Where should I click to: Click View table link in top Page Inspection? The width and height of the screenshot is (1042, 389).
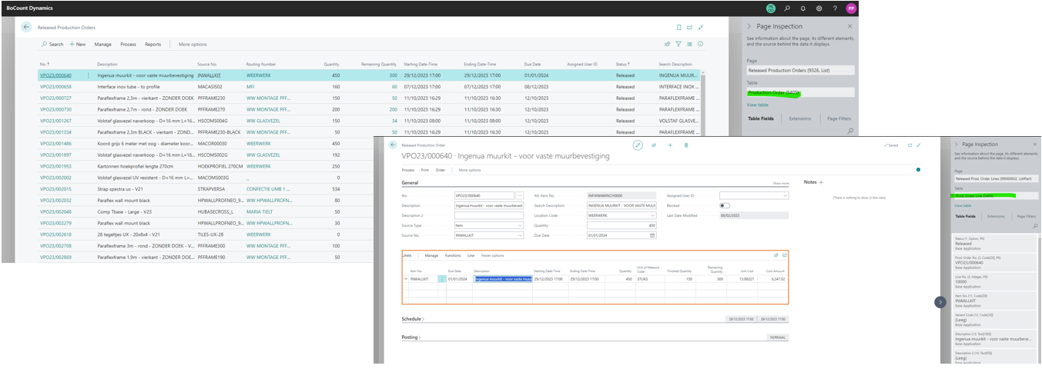[757, 105]
